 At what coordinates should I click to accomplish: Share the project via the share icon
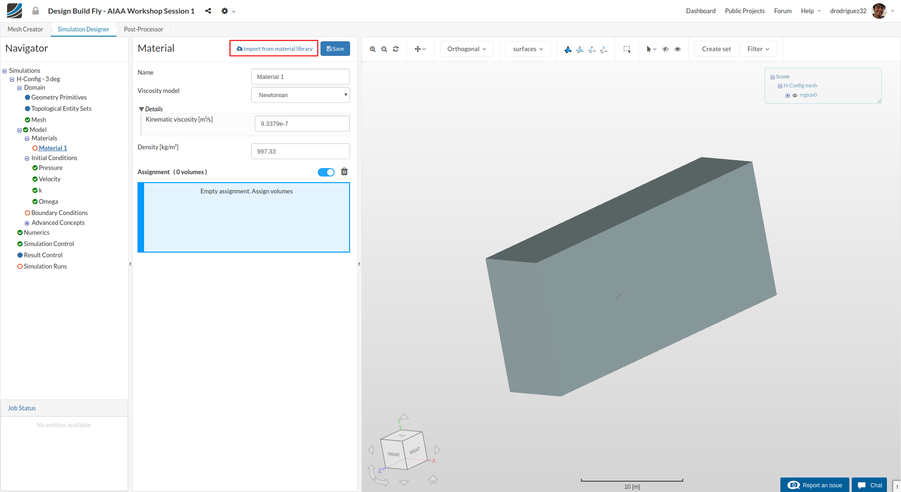208,11
